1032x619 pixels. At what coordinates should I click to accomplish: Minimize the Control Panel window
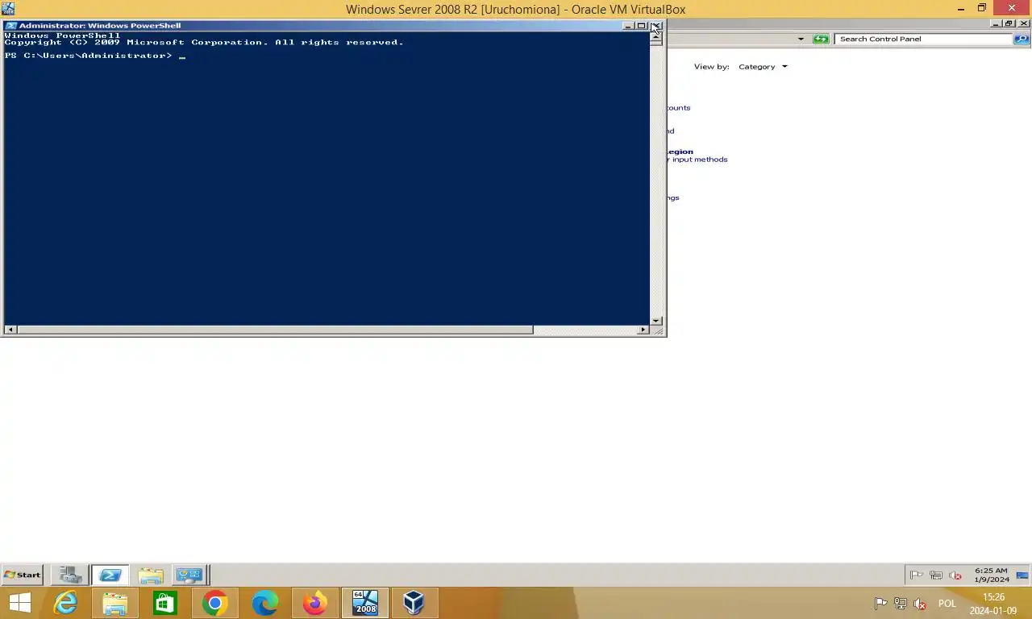point(996,23)
